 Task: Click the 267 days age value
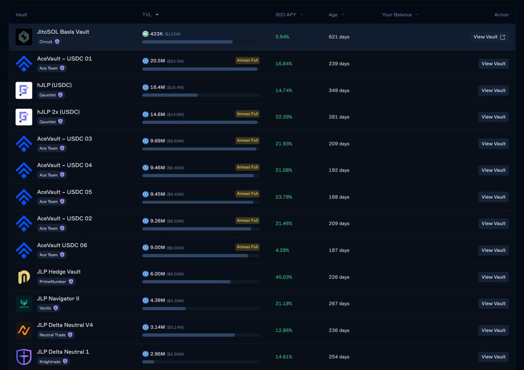339,304
